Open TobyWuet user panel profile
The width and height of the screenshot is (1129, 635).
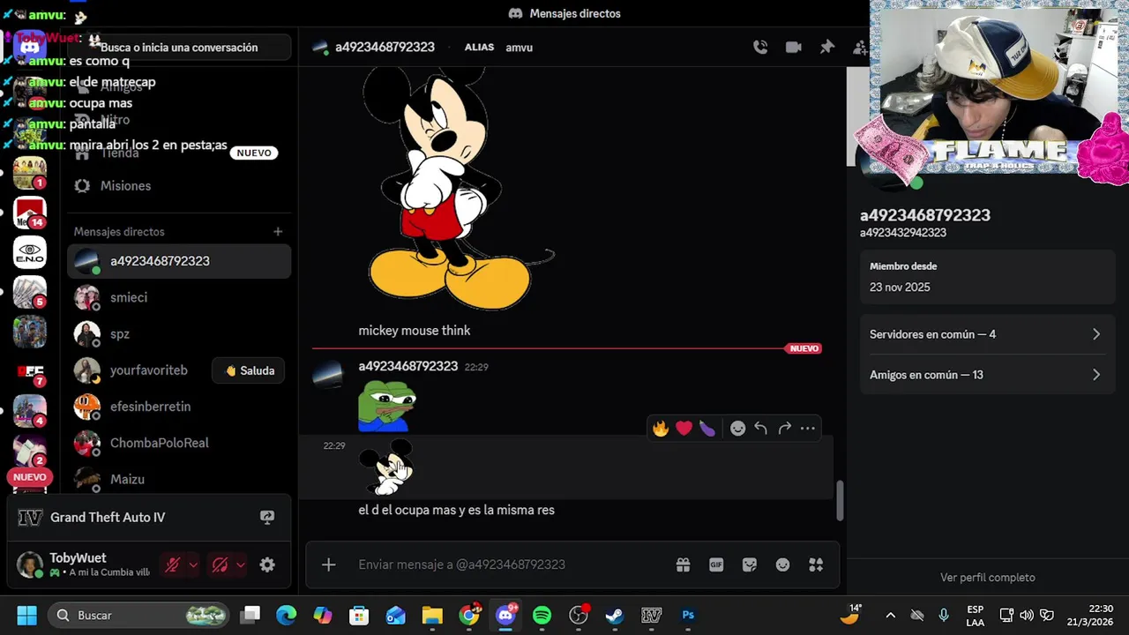(84, 564)
